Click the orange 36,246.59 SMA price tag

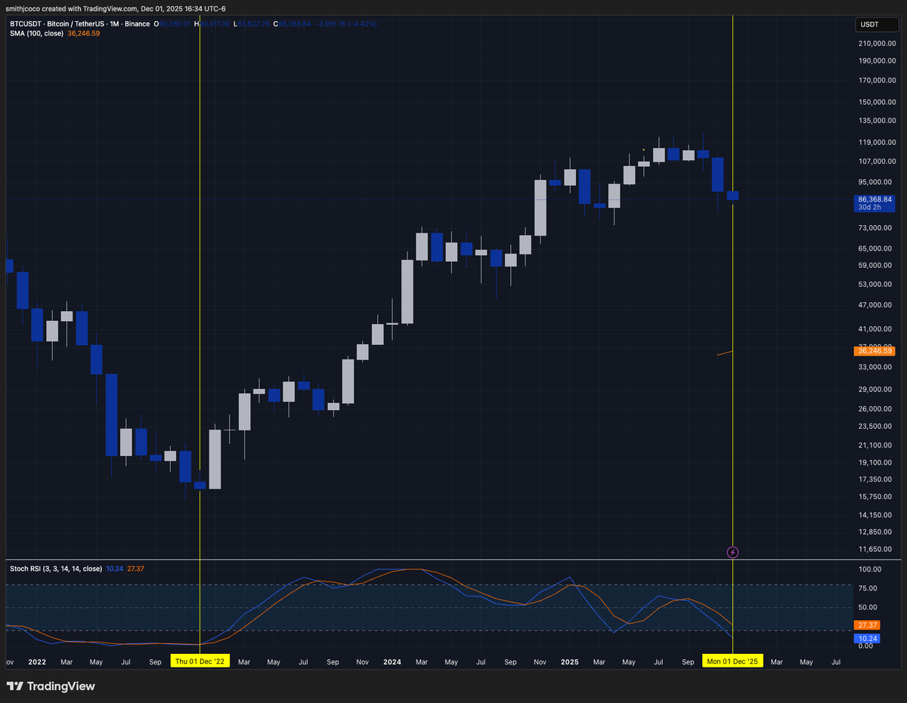click(874, 351)
